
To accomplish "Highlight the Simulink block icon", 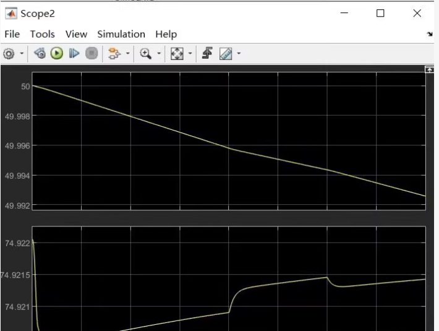I will 114,53.
